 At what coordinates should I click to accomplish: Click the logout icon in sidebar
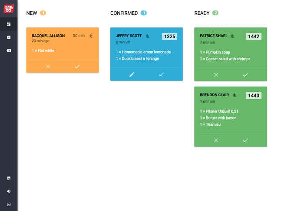coord(9,204)
